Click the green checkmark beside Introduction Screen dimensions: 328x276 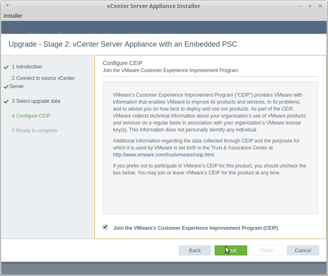click(6, 67)
